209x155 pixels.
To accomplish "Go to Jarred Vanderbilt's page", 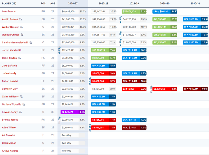I will pyautogui.click(x=12, y=50).
